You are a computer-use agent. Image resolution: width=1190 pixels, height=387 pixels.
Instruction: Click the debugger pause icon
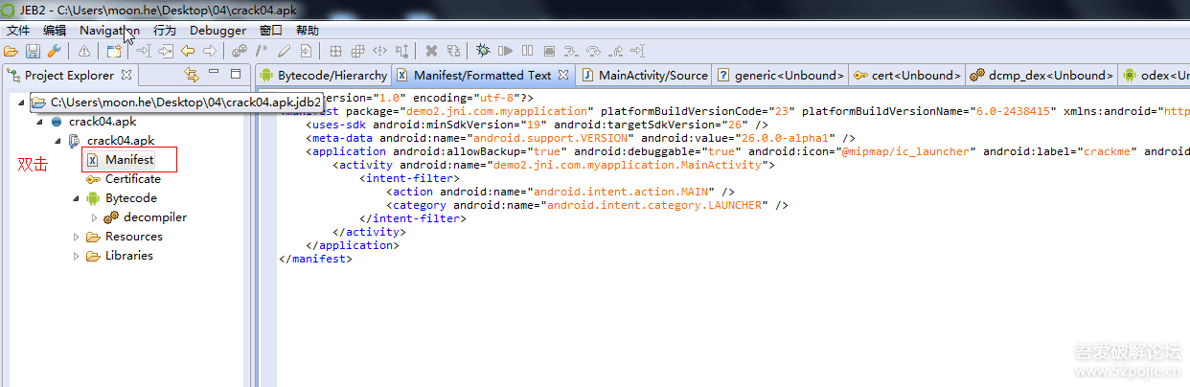(527, 51)
